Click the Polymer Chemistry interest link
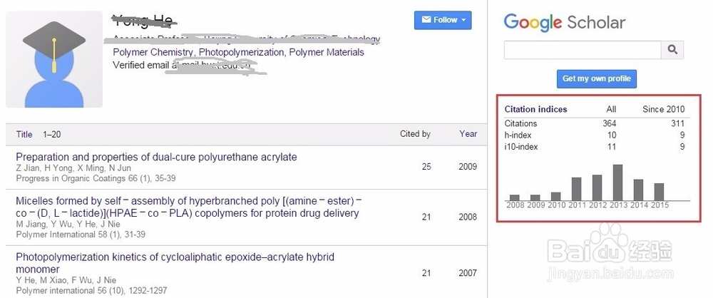This screenshot has height=298, width=713. (x=153, y=52)
